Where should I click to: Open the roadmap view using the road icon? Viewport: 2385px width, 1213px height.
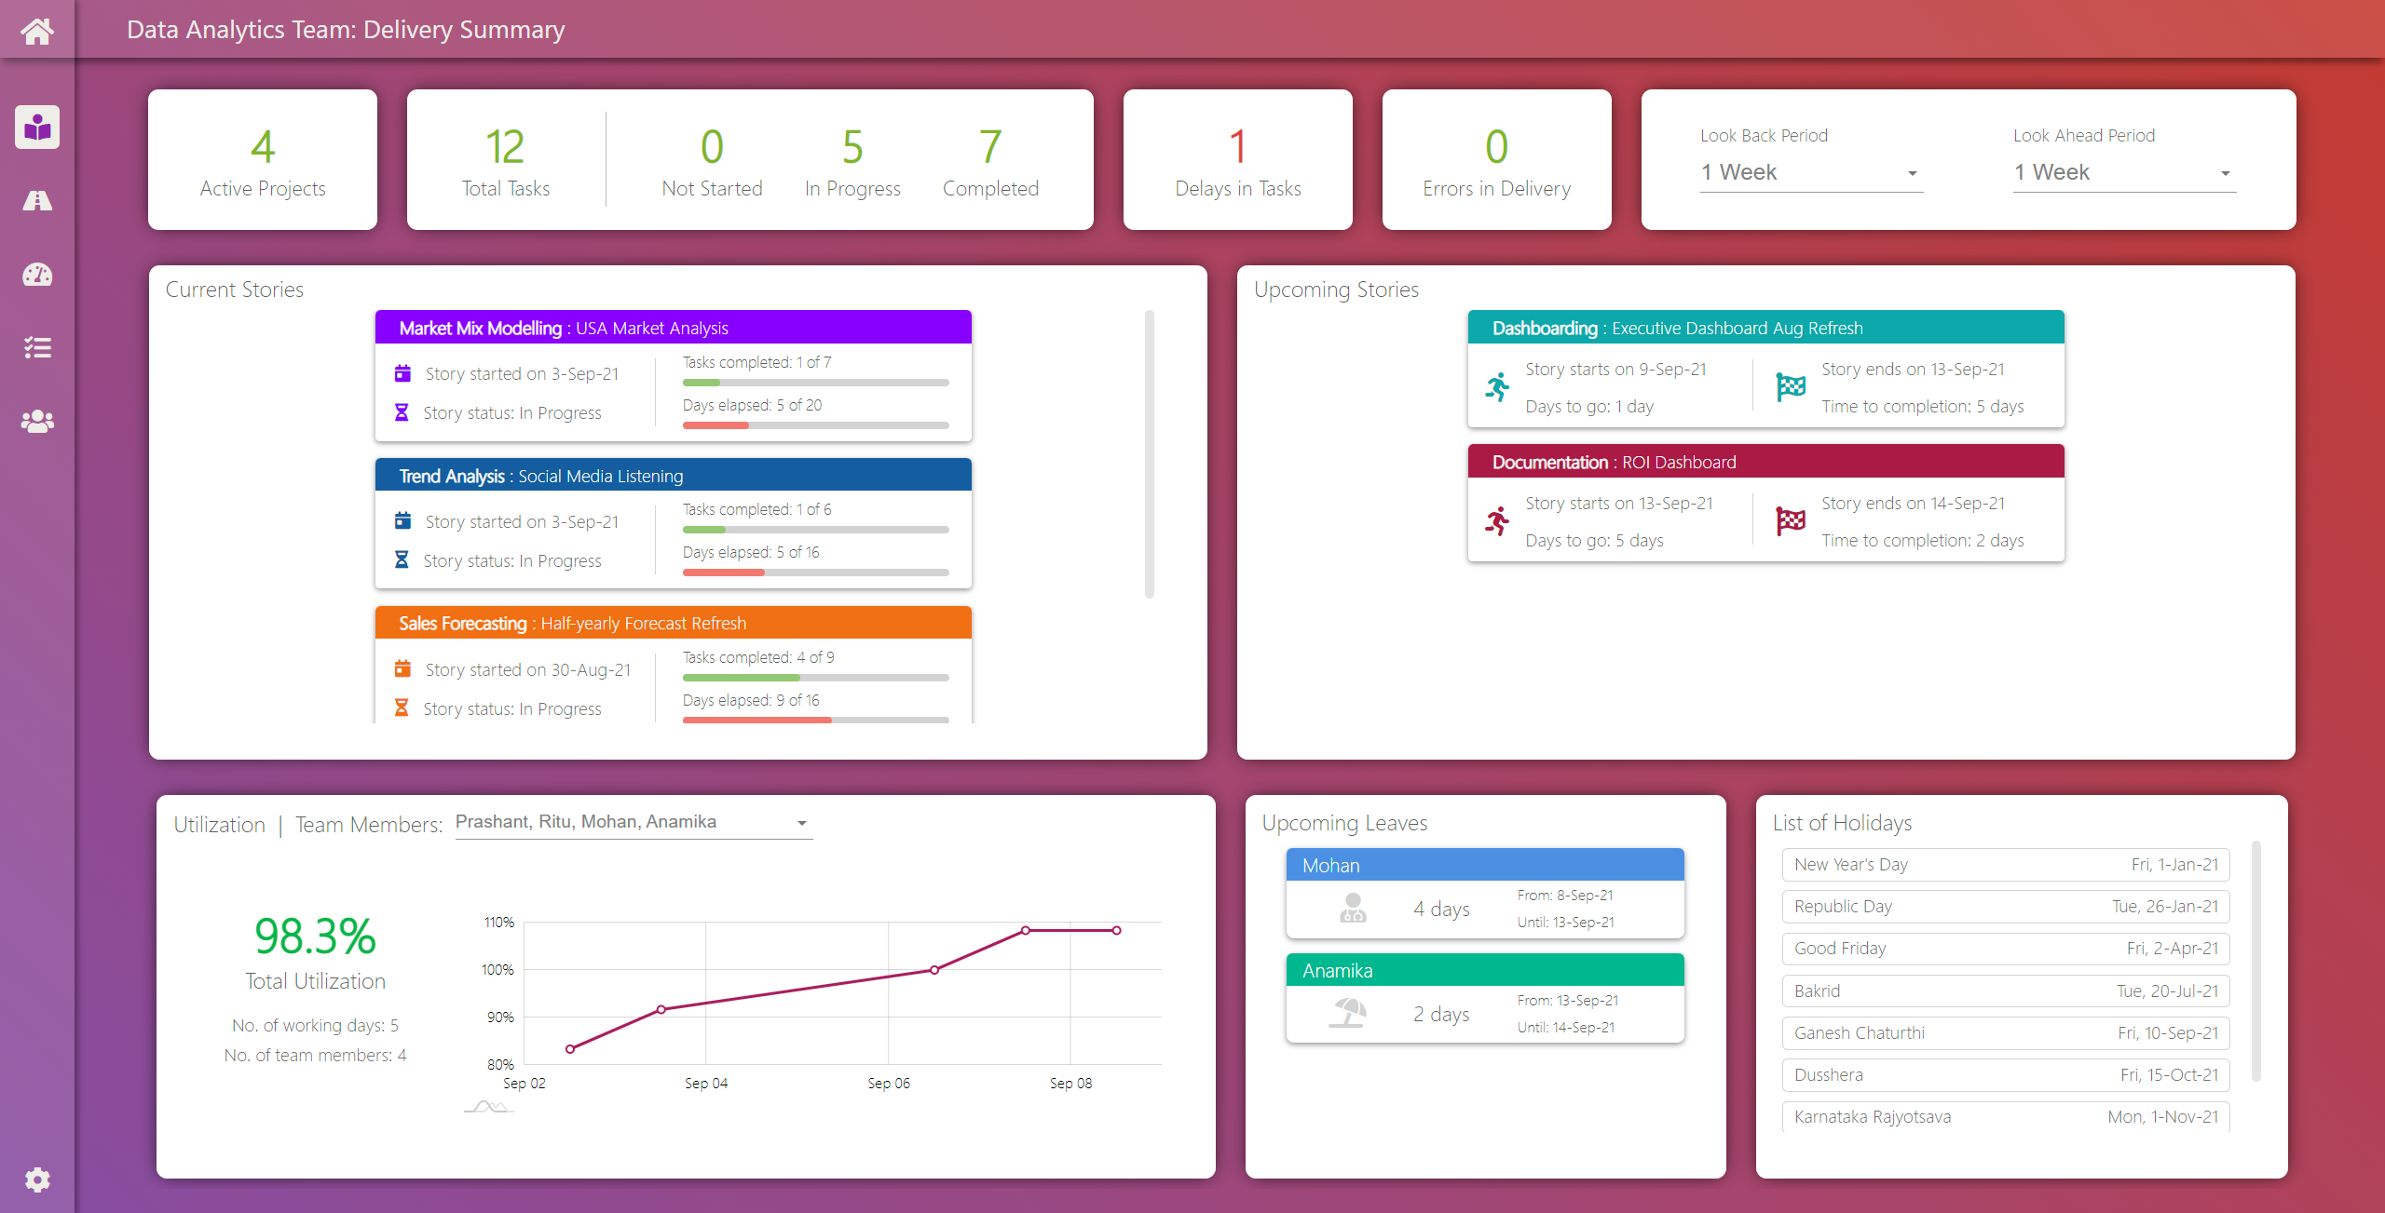pyautogui.click(x=36, y=200)
